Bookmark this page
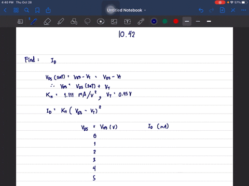This screenshot has height=186, width=249. pyautogui.click(x=37, y=10)
